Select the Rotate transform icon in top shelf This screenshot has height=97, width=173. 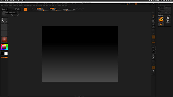35,9
